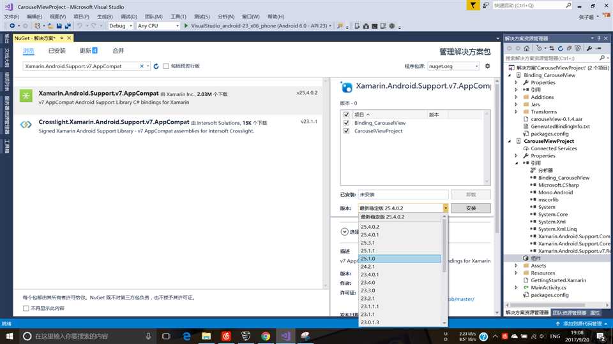Viewport: 613px width, 344px height.
Task: Click the Cortana search box on the taskbar
Action: tap(86, 336)
